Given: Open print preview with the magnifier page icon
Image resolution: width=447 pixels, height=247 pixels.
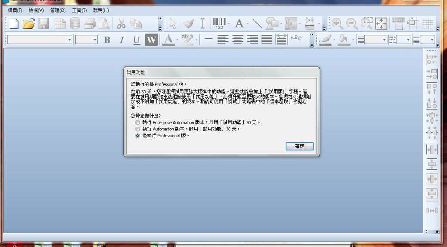Looking at the screenshot, I should click(104, 24).
